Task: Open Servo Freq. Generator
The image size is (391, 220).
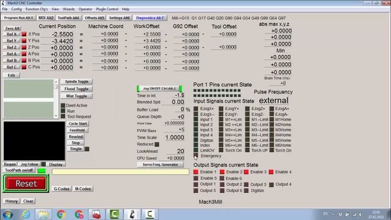Action: point(160,164)
